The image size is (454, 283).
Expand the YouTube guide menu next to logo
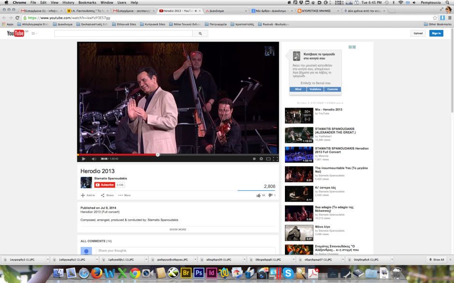click(x=34, y=33)
